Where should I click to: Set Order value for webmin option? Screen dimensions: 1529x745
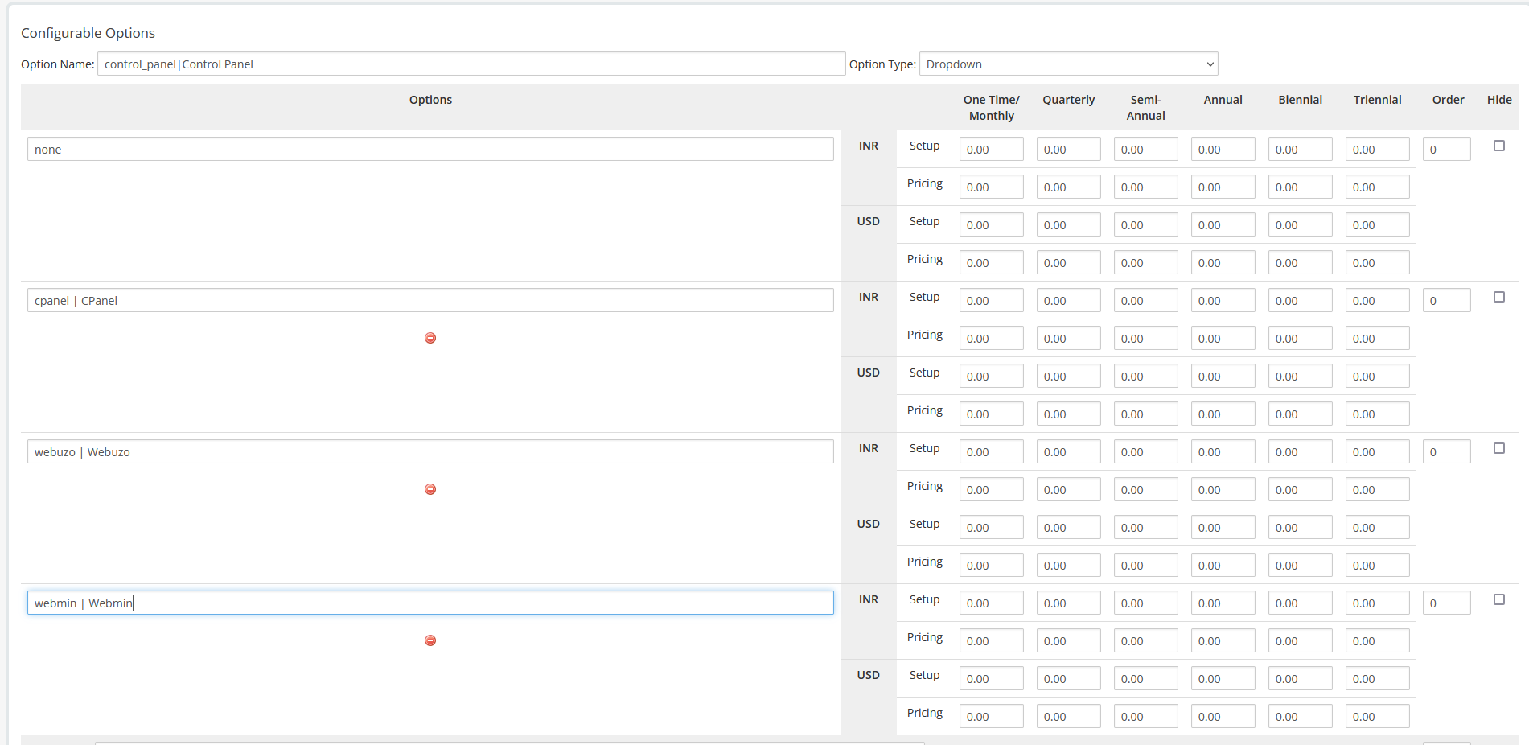[1447, 603]
